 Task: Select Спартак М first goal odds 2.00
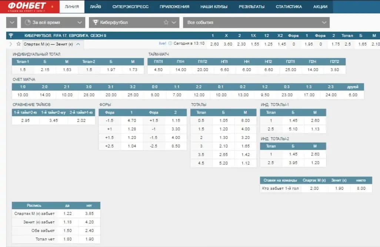[314, 188]
